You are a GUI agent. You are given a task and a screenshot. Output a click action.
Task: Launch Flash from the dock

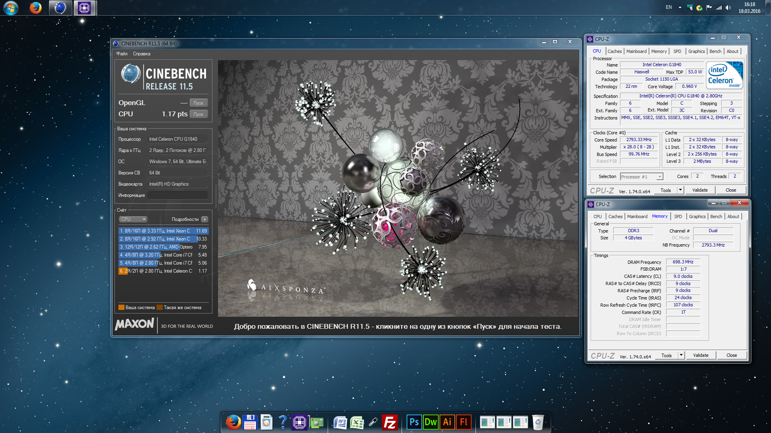463,422
